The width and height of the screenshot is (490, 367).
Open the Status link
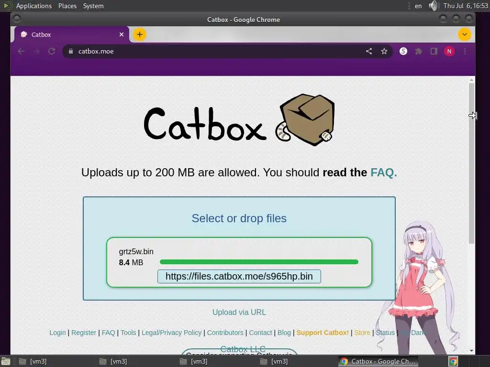click(x=385, y=333)
